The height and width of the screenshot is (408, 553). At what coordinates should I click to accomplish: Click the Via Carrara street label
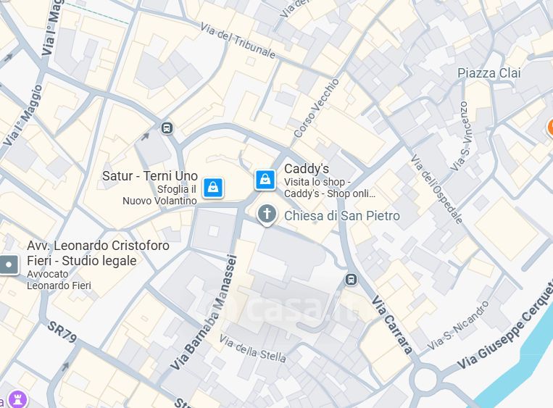pos(392,325)
